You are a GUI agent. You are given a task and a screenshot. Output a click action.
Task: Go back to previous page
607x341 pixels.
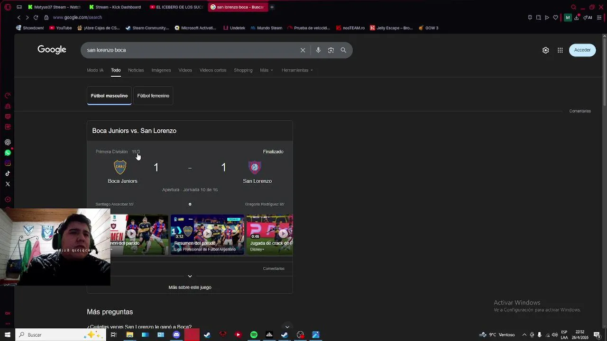point(19,18)
